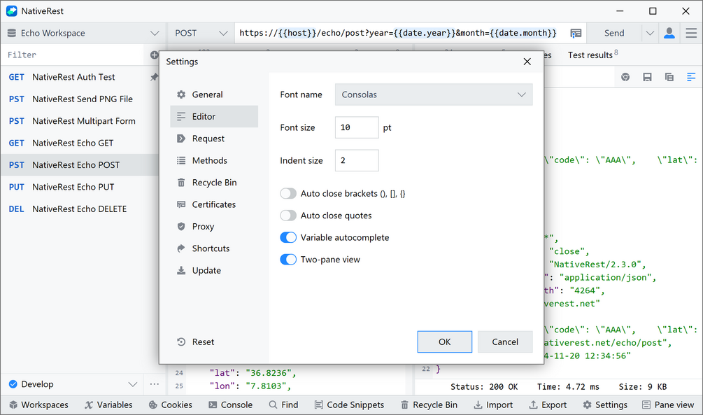Open Variables from bottom bar
The width and height of the screenshot is (703, 415).
pyautogui.click(x=108, y=405)
